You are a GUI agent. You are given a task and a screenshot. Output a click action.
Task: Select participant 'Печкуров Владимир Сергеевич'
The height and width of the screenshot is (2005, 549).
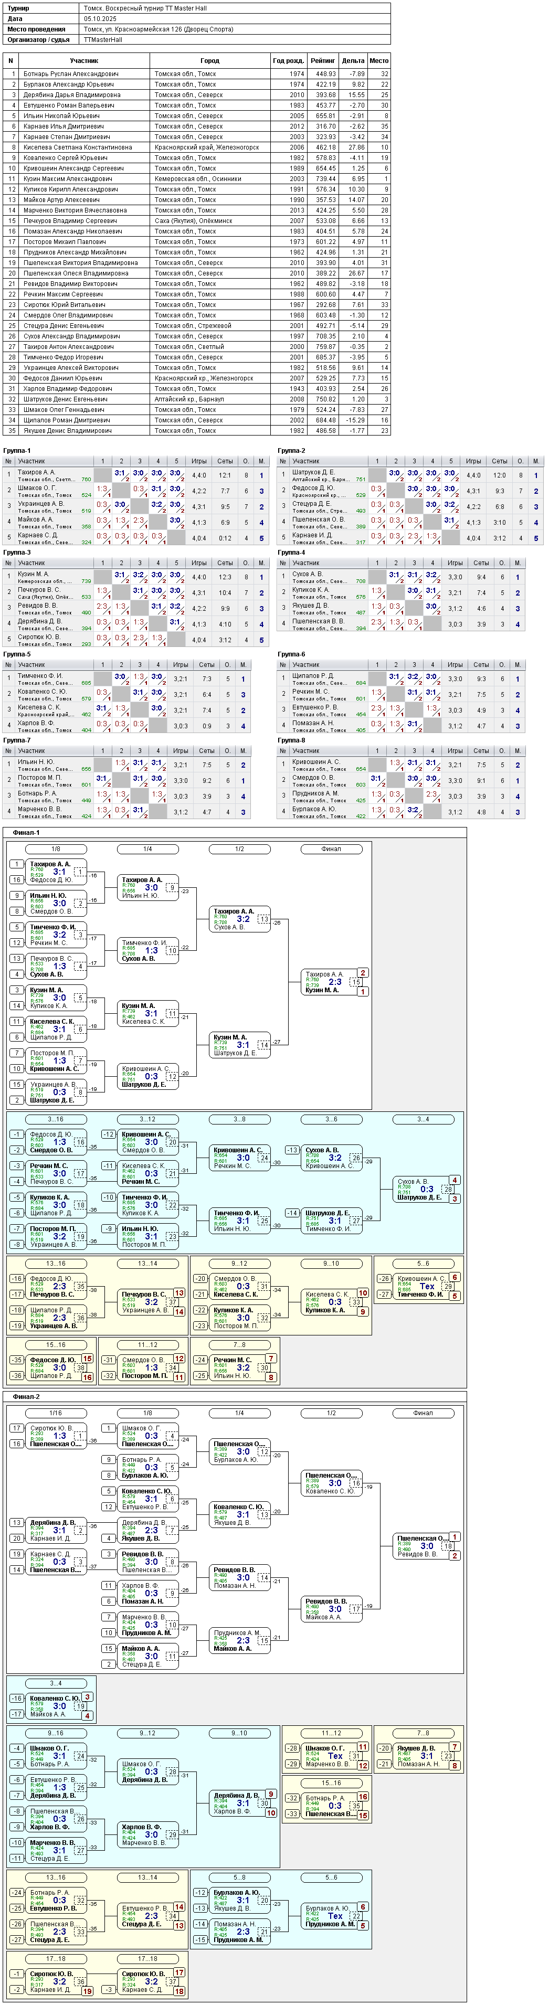[x=70, y=220]
